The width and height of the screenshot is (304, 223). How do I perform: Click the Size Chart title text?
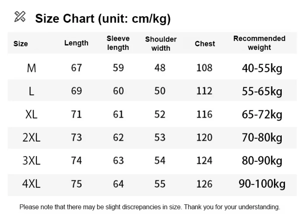click(x=103, y=18)
